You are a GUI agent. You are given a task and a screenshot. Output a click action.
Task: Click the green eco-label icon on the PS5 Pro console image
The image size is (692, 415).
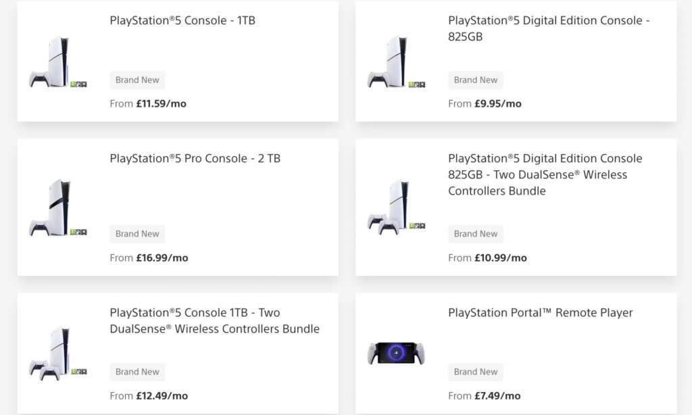[72, 232]
